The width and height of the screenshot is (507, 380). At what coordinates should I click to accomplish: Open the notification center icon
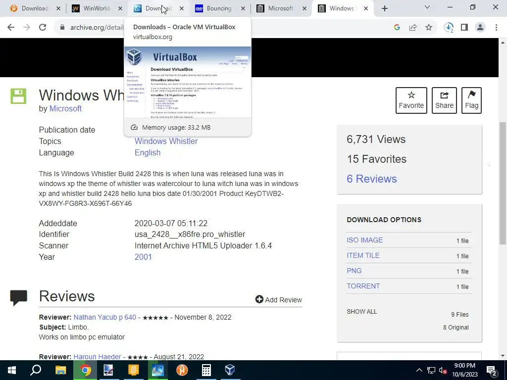(x=492, y=370)
